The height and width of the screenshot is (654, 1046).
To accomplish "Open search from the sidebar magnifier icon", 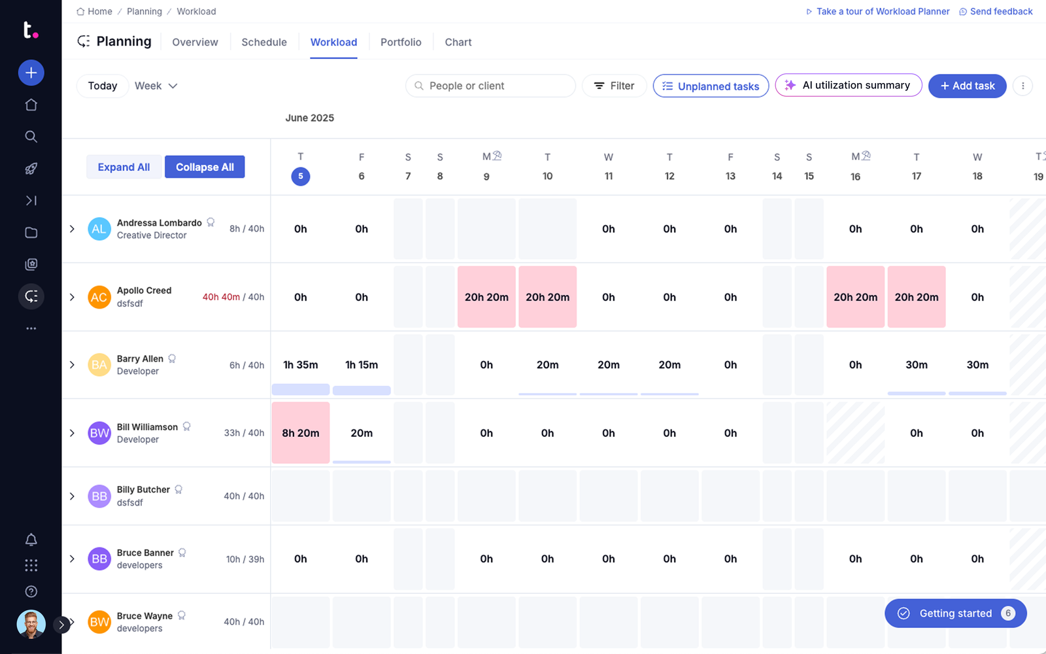I will 31,137.
